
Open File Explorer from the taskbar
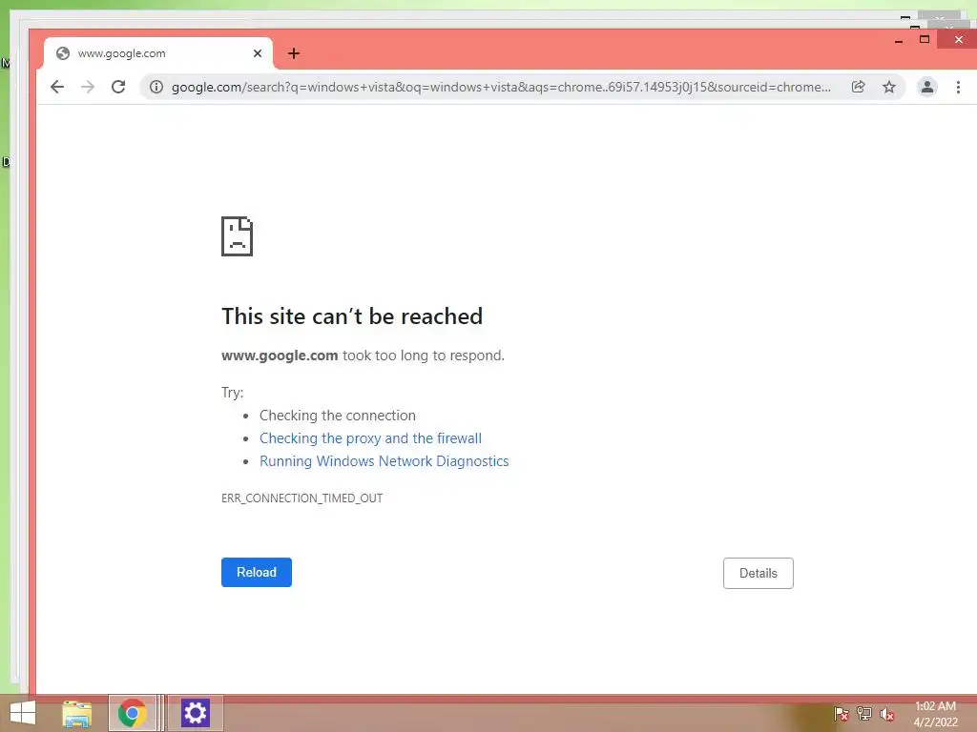(76, 713)
